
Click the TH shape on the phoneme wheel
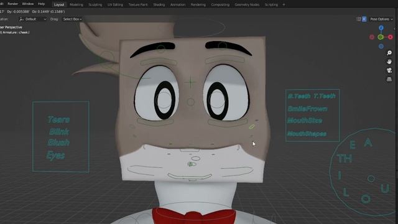coord(345,159)
